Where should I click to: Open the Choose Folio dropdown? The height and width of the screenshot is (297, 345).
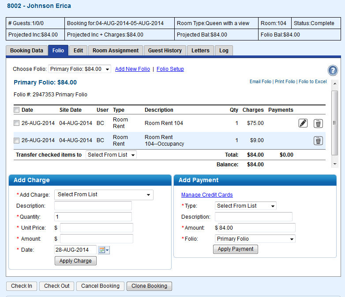(x=79, y=69)
